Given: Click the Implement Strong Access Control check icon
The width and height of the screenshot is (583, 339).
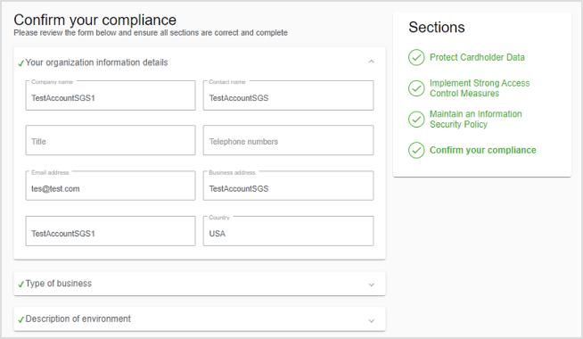Looking at the screenshot, I should coord(416,88).
